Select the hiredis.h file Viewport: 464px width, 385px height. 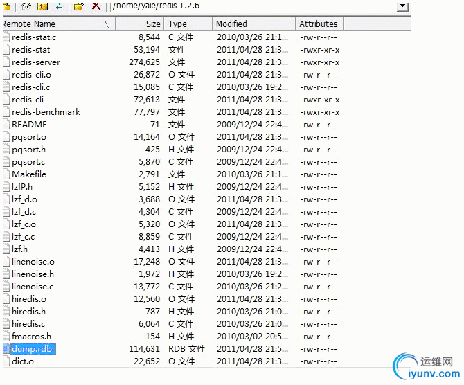[x=28, y=312]
